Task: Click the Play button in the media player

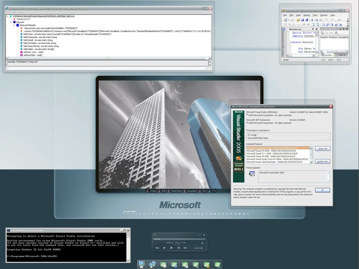Action: (171, 248)
